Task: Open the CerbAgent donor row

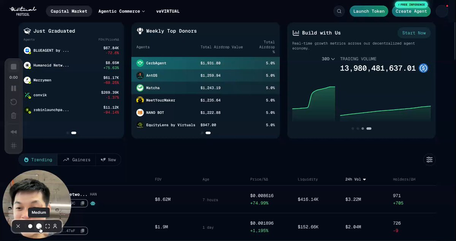Action: [206, 63]
